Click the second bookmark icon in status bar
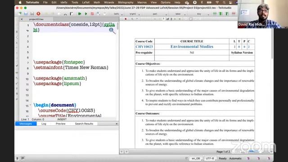Viewport: 288px width, 162px height. [259, 158]
